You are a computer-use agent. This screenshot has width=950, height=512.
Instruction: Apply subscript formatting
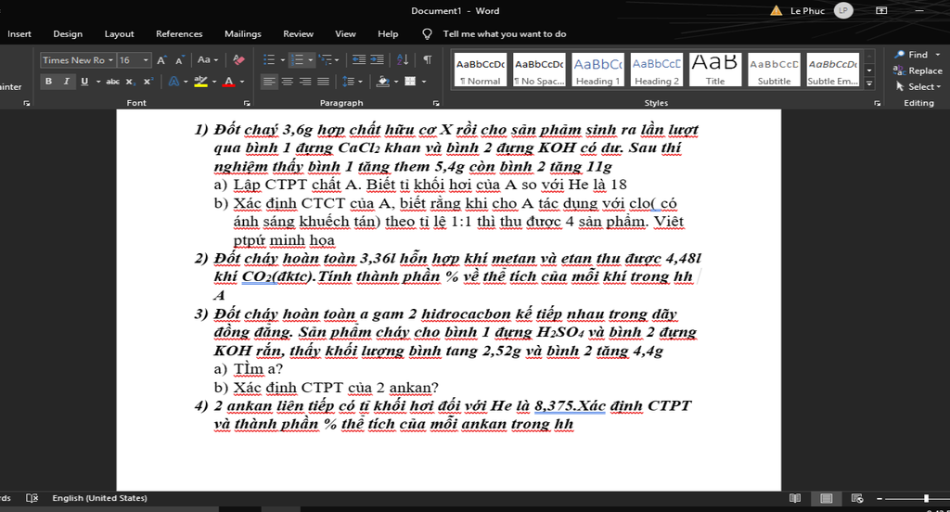click(x=129, y=82)
